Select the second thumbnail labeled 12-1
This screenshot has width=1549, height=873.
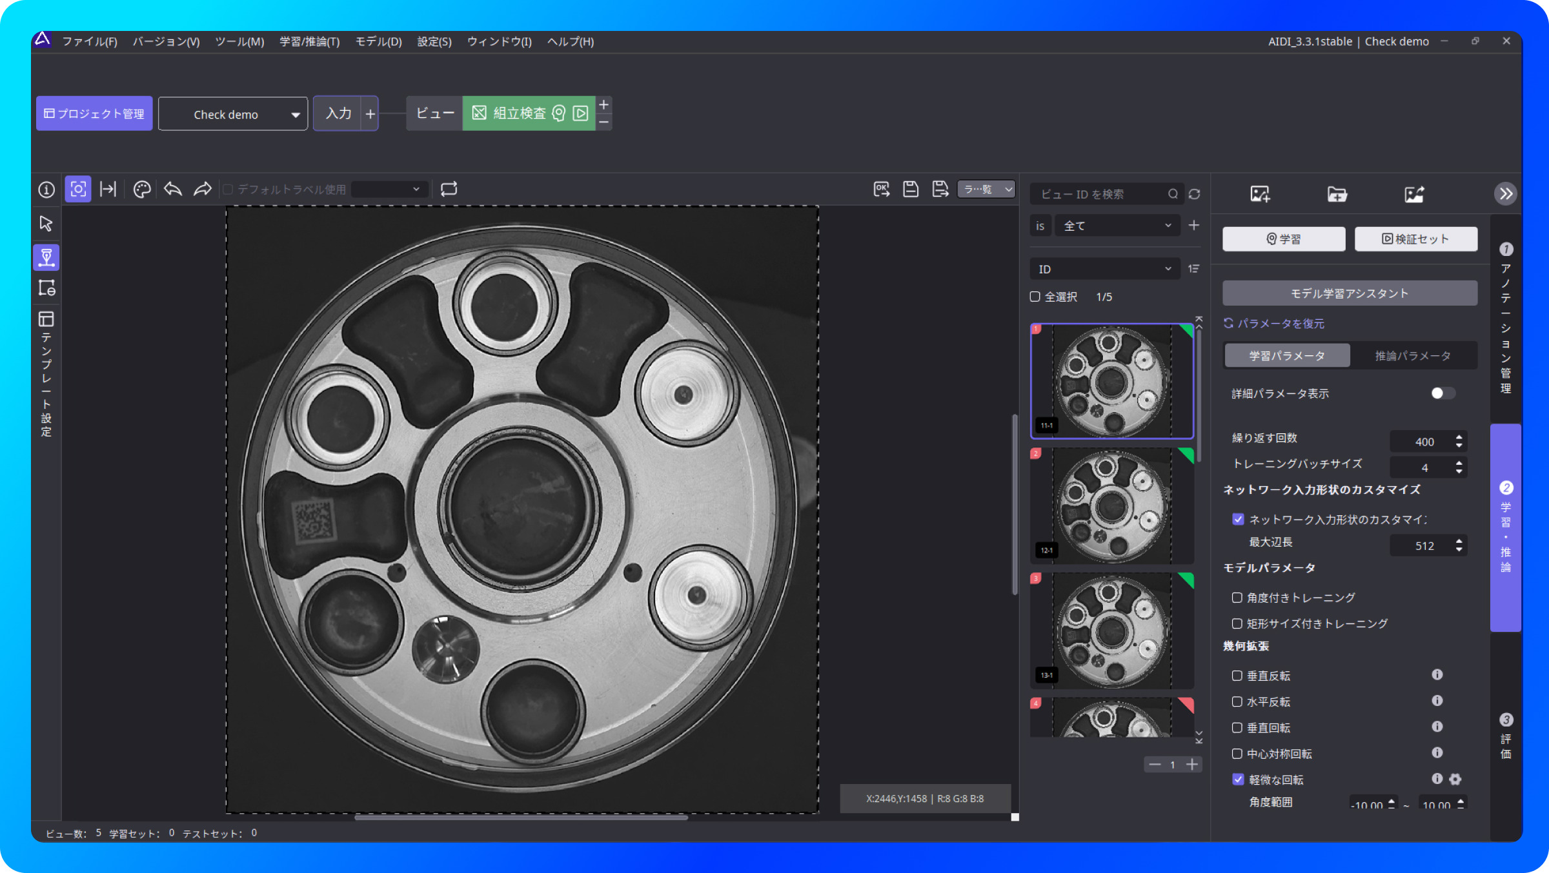click(1111, 505)
